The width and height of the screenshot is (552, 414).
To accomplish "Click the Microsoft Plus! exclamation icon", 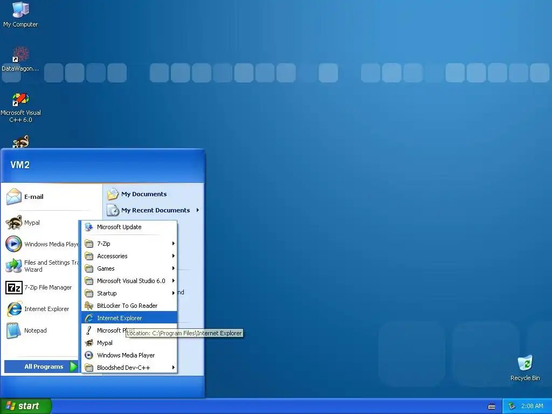I will point(89,330).
